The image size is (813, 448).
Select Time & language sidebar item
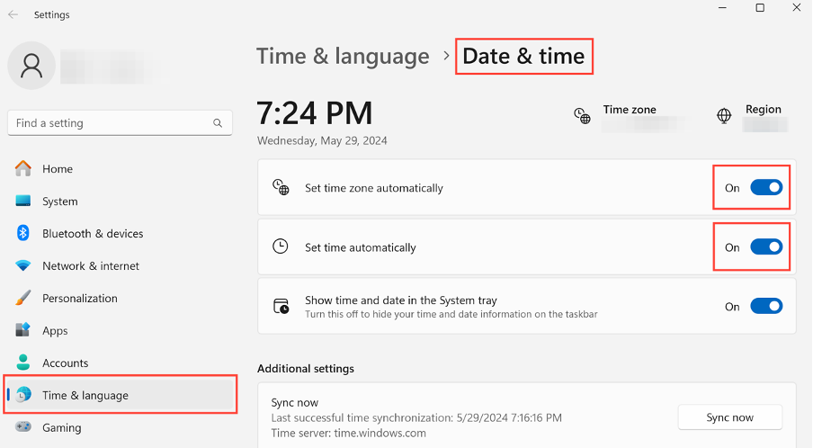tap(120, 395)
